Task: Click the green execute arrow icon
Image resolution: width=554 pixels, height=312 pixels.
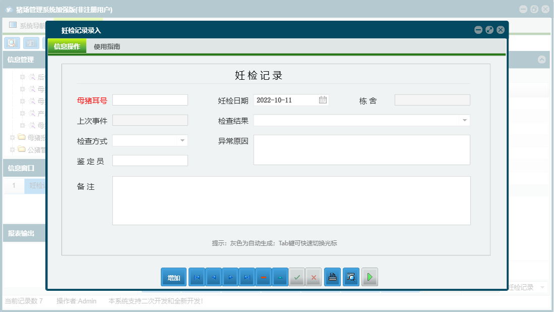Action: click(370, 277)
